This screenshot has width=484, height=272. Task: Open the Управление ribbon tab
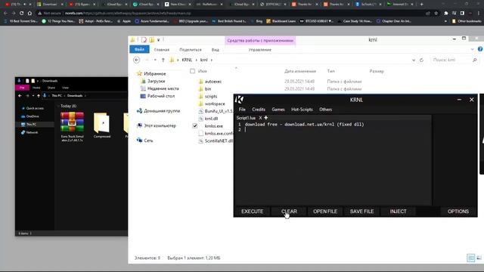[x=260, y=50]
